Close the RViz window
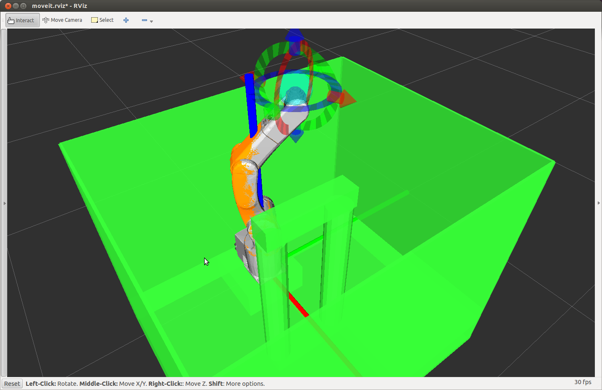This screenshot has width=602, height=390. [8, 6]
